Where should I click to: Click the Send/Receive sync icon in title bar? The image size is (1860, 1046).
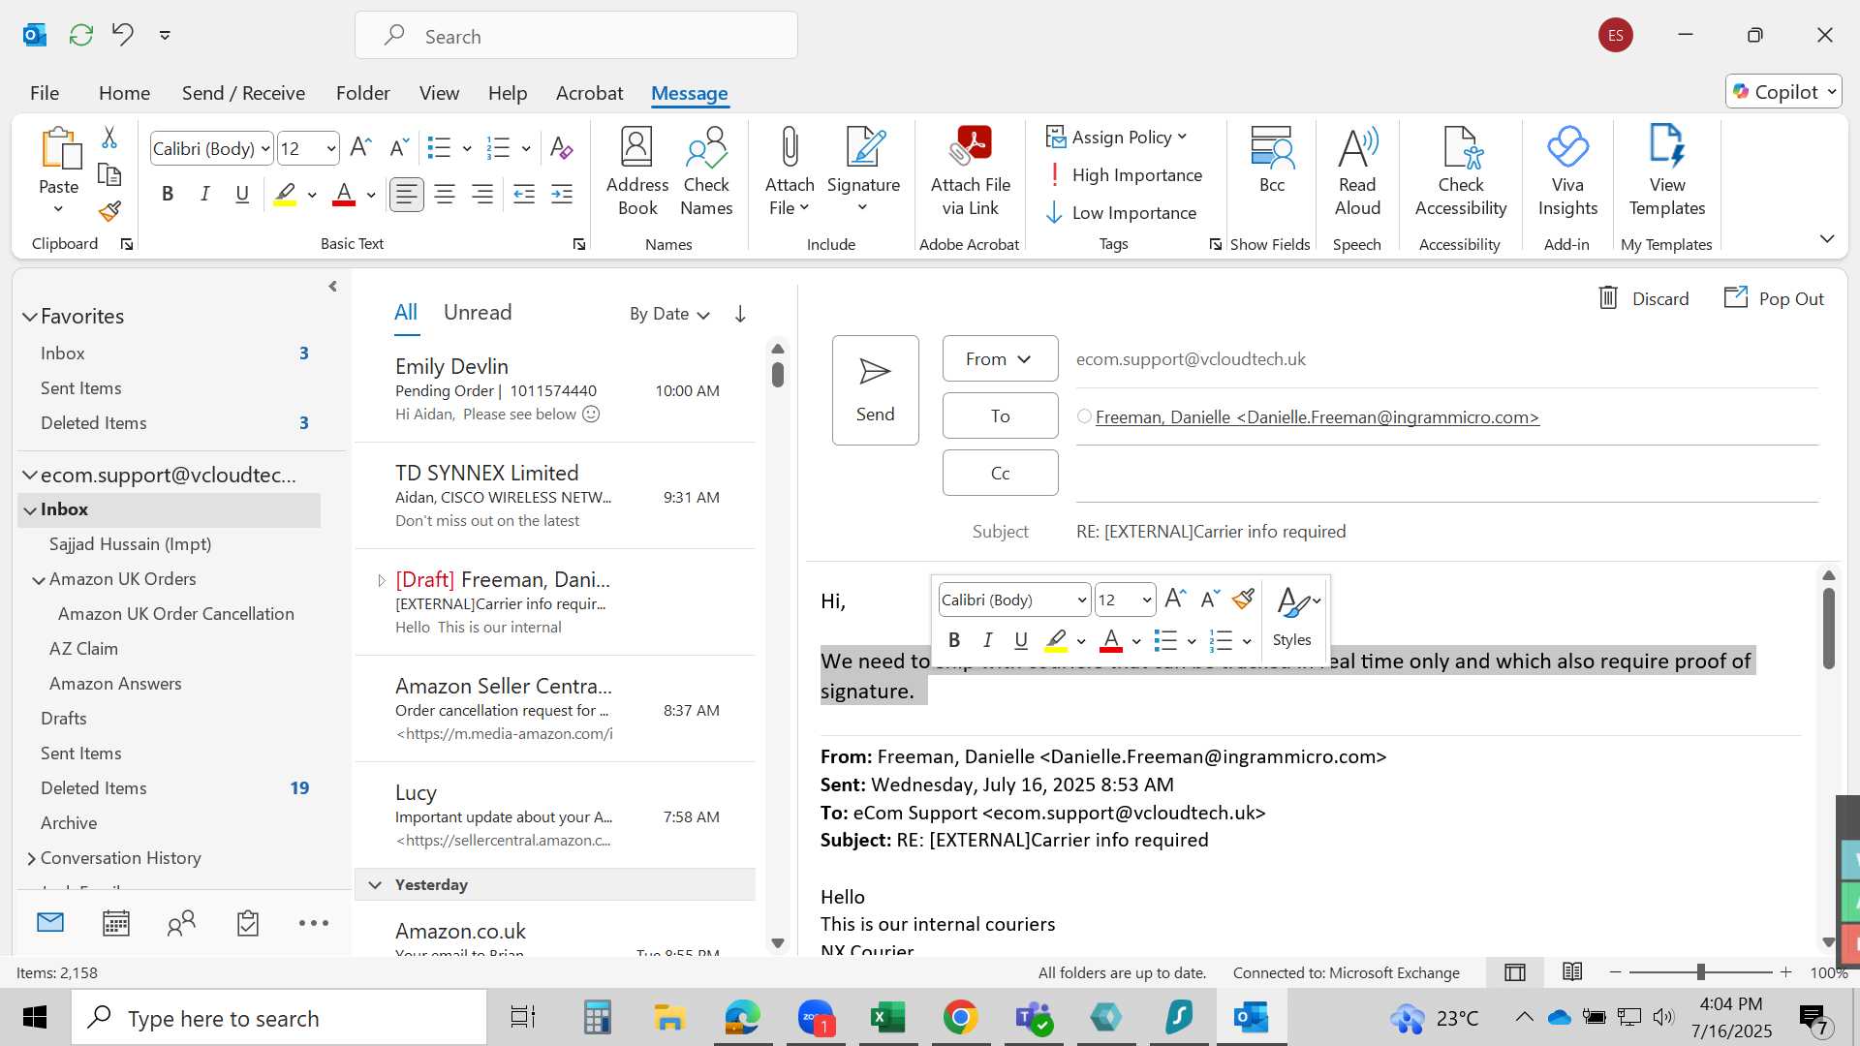pyautogui.click(x=81, y=35)
